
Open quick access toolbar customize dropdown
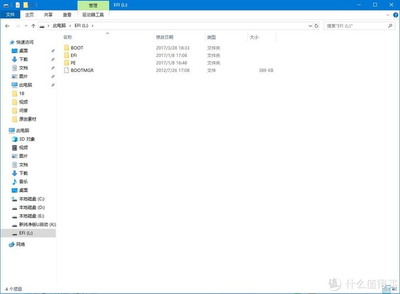(x=32, y=5)
